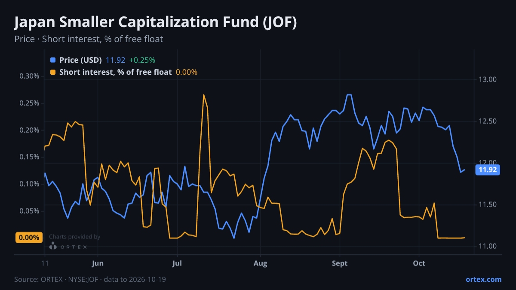The height and width of the screenshot is (290, 516).
Task: Click the Aug date axis label
Action: click(x=260, y=263)
